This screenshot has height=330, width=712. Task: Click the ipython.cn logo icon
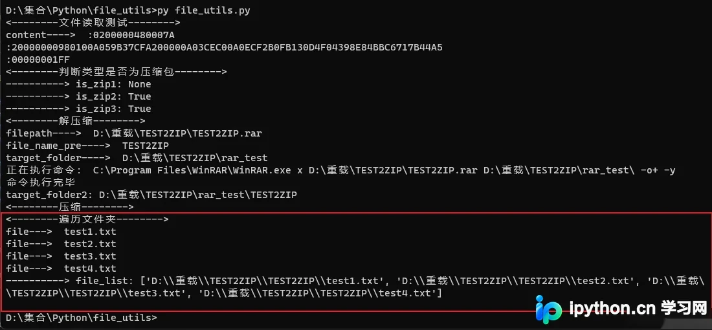point(548,309)
